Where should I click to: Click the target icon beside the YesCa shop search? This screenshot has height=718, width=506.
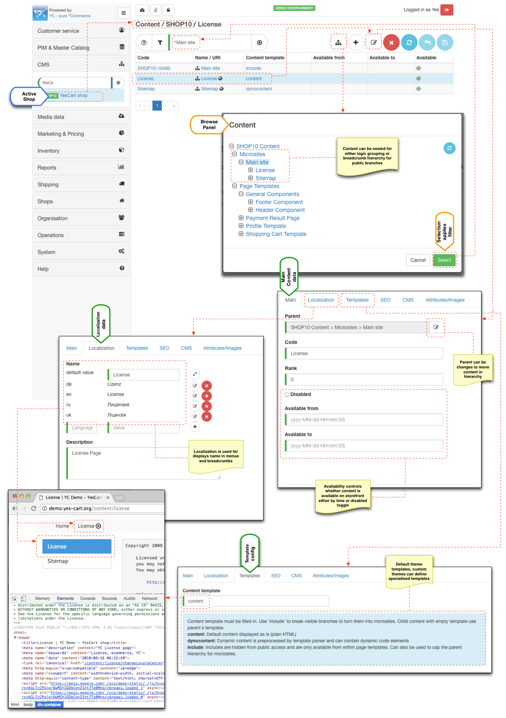(x=118, y=83)
